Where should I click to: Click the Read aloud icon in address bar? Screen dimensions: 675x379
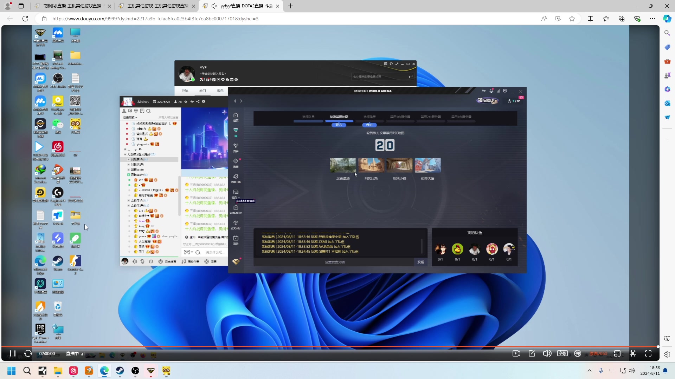tap(544, 19)
